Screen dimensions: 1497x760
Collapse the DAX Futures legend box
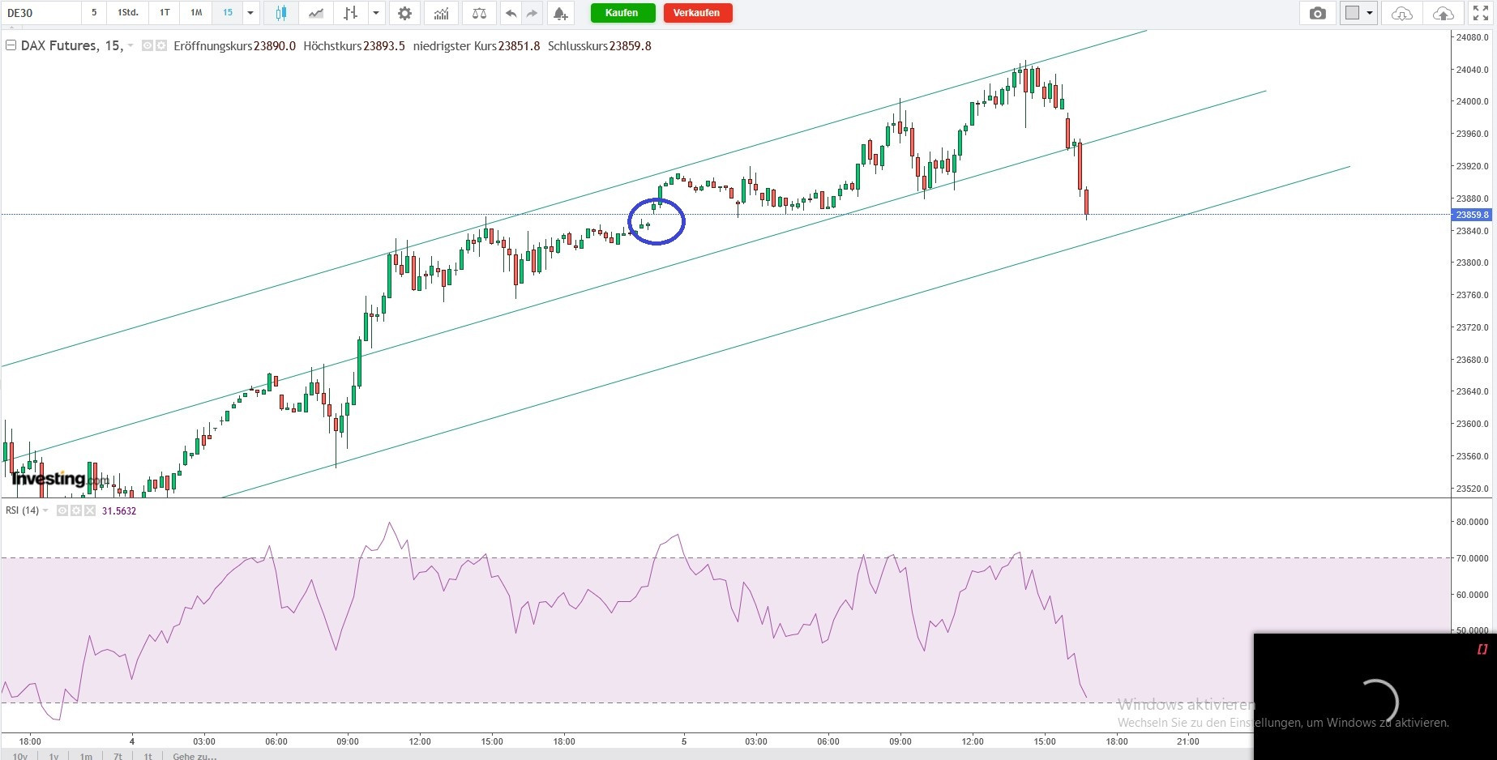click(11, 45)
